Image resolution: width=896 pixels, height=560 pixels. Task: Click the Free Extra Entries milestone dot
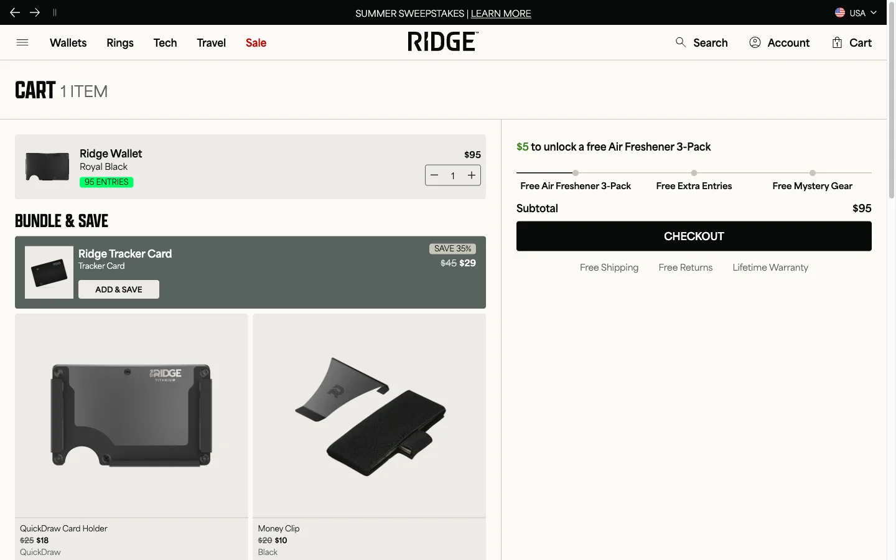(694, 173)
